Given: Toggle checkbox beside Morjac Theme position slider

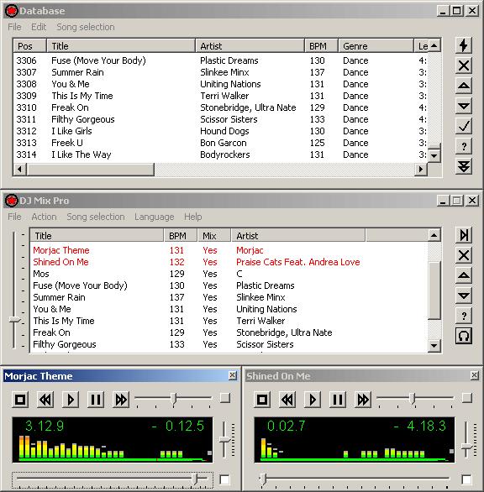Looking at the screenshot, I should tap(224, 479).
